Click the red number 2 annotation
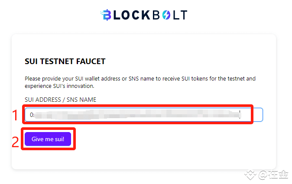Screen dimensions: 292x184 (x=15, y=142)
